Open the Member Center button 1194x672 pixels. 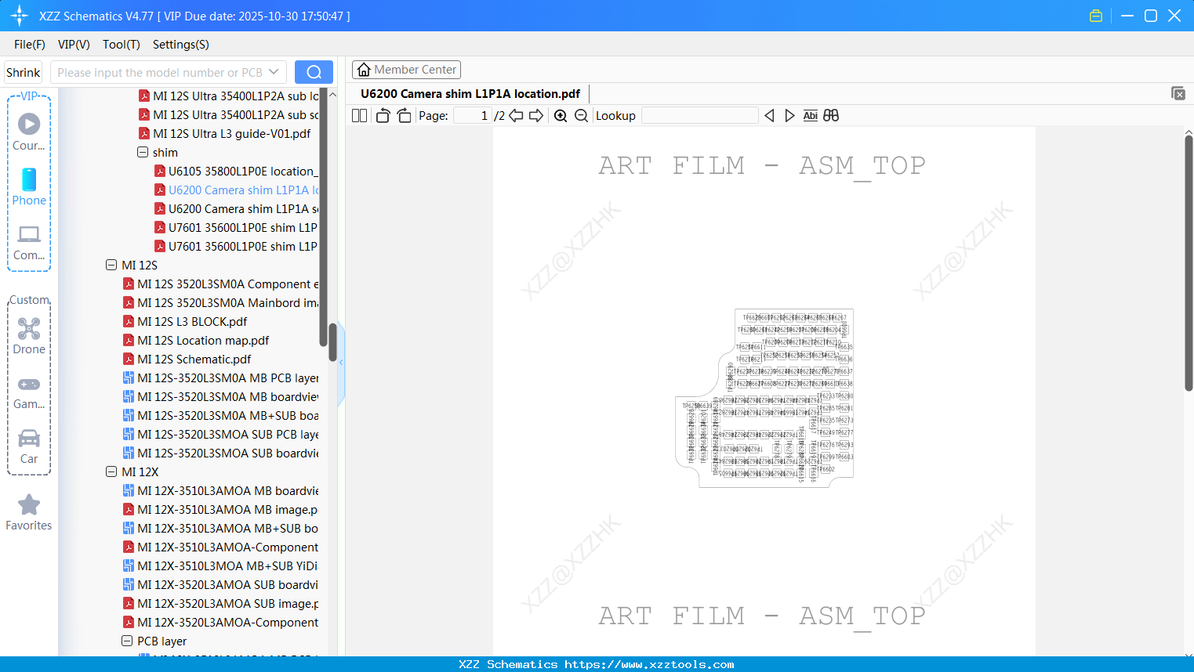[x=406, y=70]
